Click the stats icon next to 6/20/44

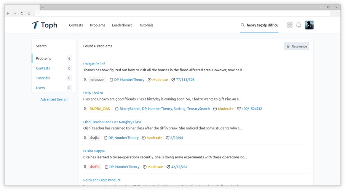[x=168, y=138]
